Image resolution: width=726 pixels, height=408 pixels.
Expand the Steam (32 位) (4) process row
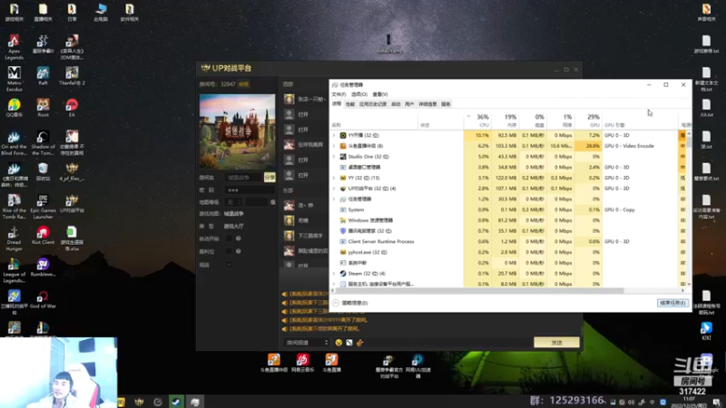point(334,274)
